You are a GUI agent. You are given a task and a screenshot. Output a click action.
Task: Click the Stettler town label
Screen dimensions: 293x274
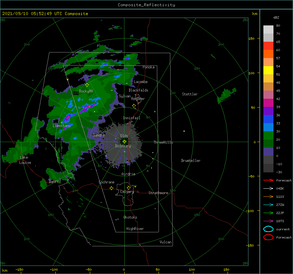190,94
